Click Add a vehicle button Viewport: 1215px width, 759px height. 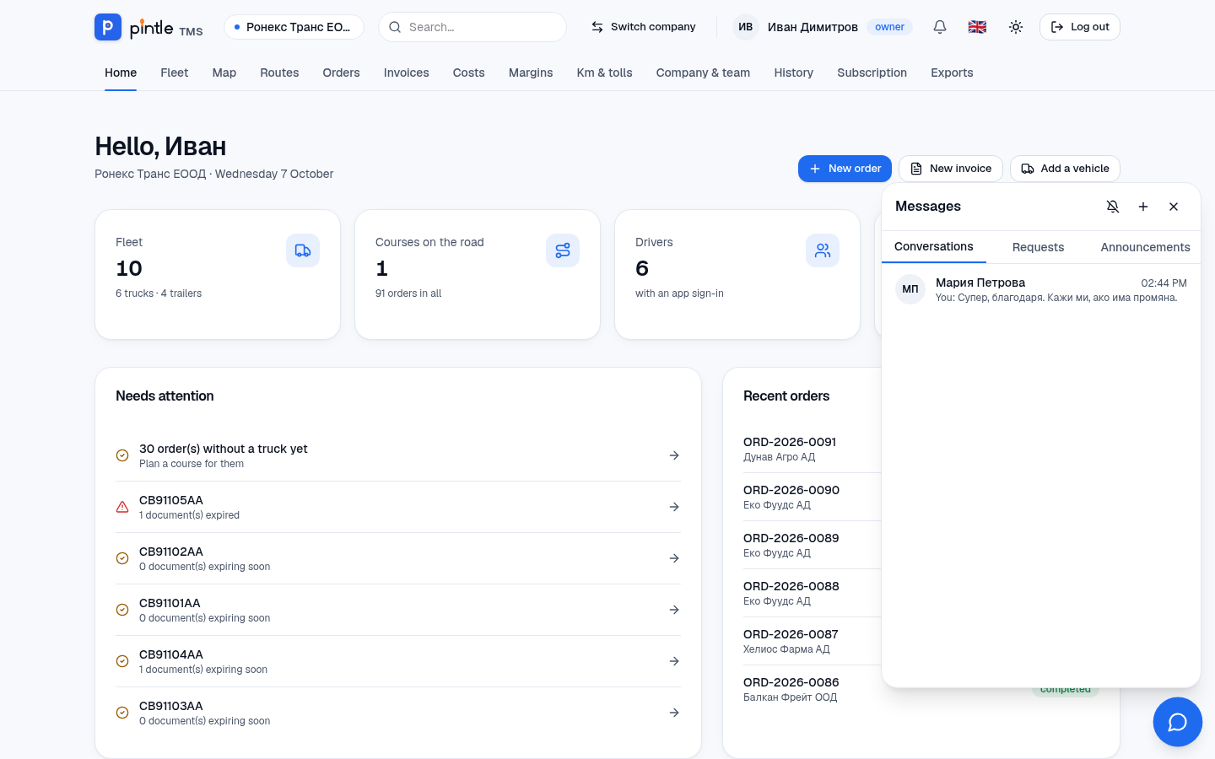[1065, 169]
